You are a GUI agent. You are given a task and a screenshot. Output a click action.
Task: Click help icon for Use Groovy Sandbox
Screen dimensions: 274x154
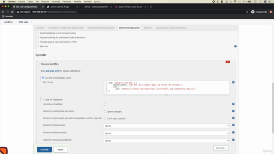(233, 104)
